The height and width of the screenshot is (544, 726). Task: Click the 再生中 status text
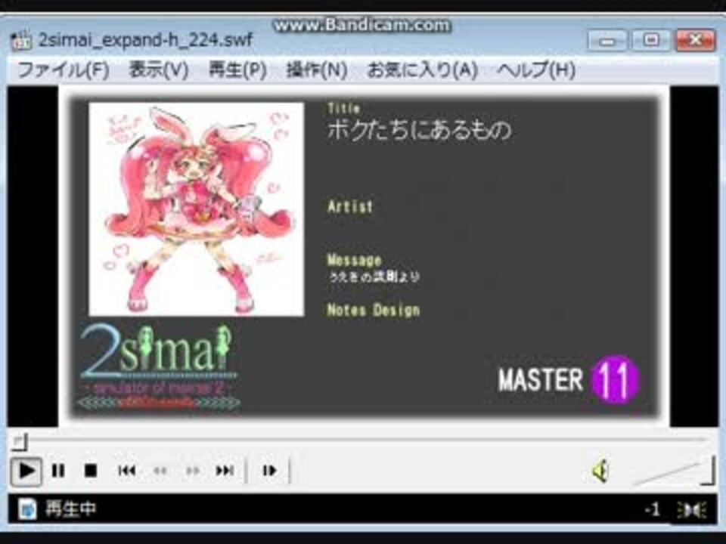coord(71,508)
